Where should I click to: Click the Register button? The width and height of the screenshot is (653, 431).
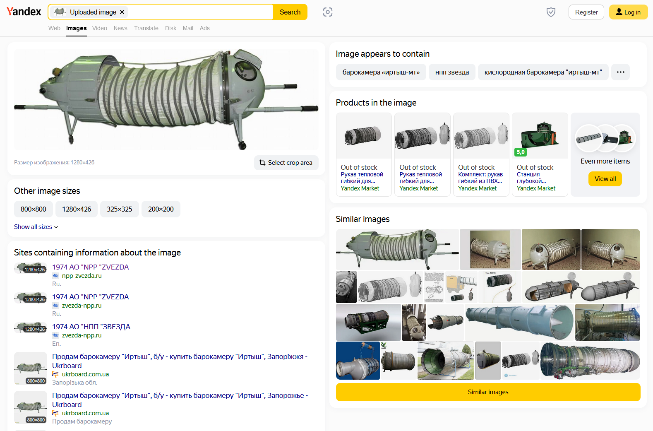coord(586,12)
